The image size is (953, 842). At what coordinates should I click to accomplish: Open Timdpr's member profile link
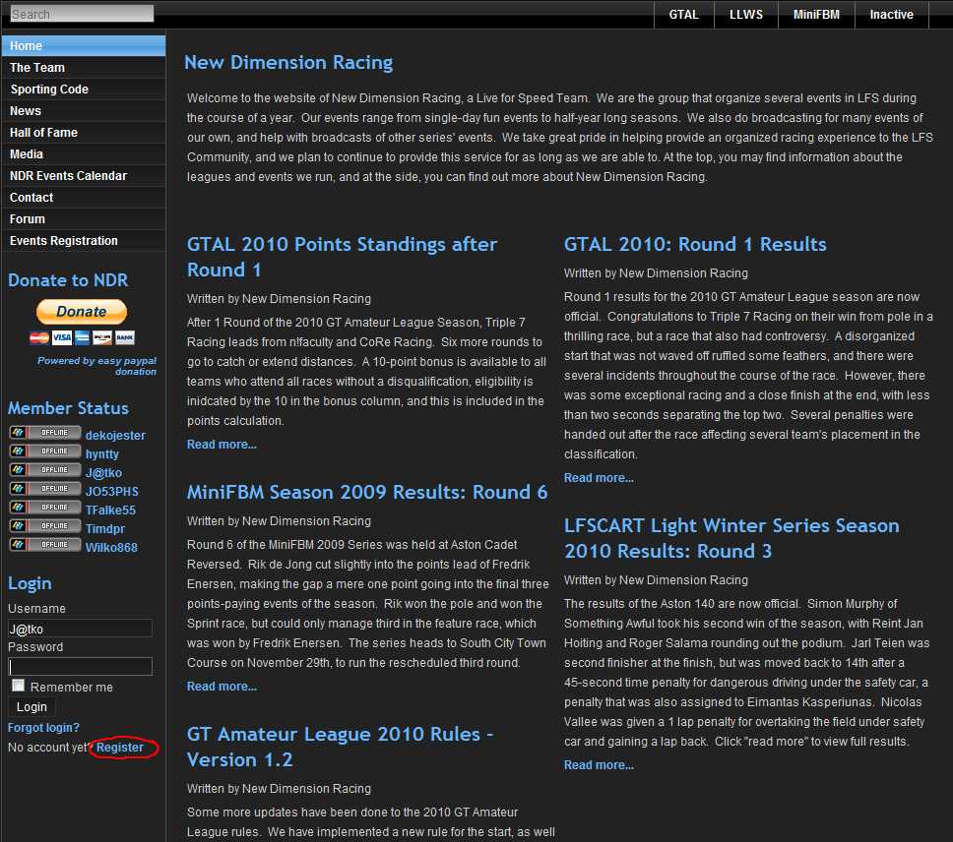click(105, 529)
